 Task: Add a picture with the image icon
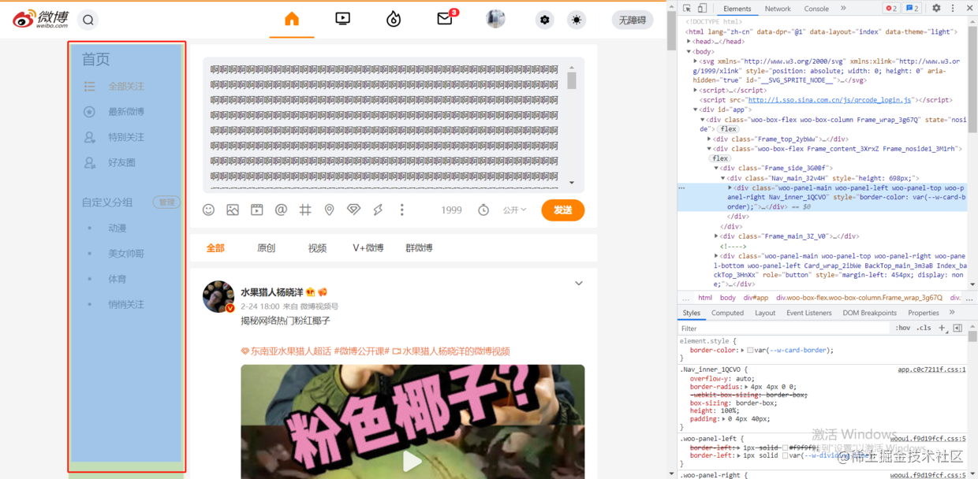(x=233, y=210)
